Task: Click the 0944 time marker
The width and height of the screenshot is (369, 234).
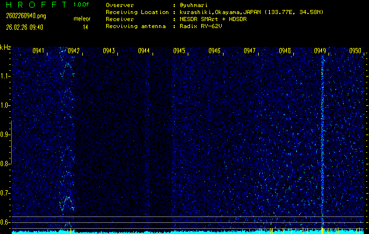Action: tap(144, 50)
